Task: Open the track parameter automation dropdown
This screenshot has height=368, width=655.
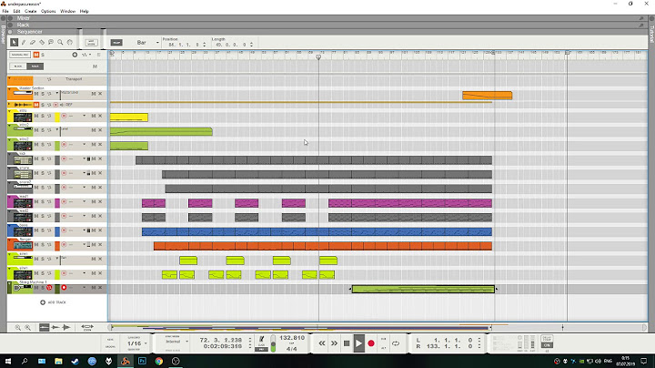Action: click(87, 55)
